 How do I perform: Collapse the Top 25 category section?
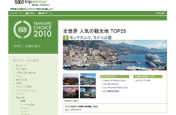(20, 98)
